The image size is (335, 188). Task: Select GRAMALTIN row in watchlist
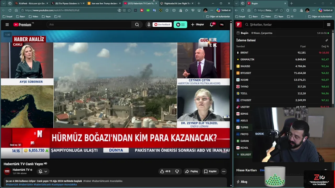(x=282, y=59)
